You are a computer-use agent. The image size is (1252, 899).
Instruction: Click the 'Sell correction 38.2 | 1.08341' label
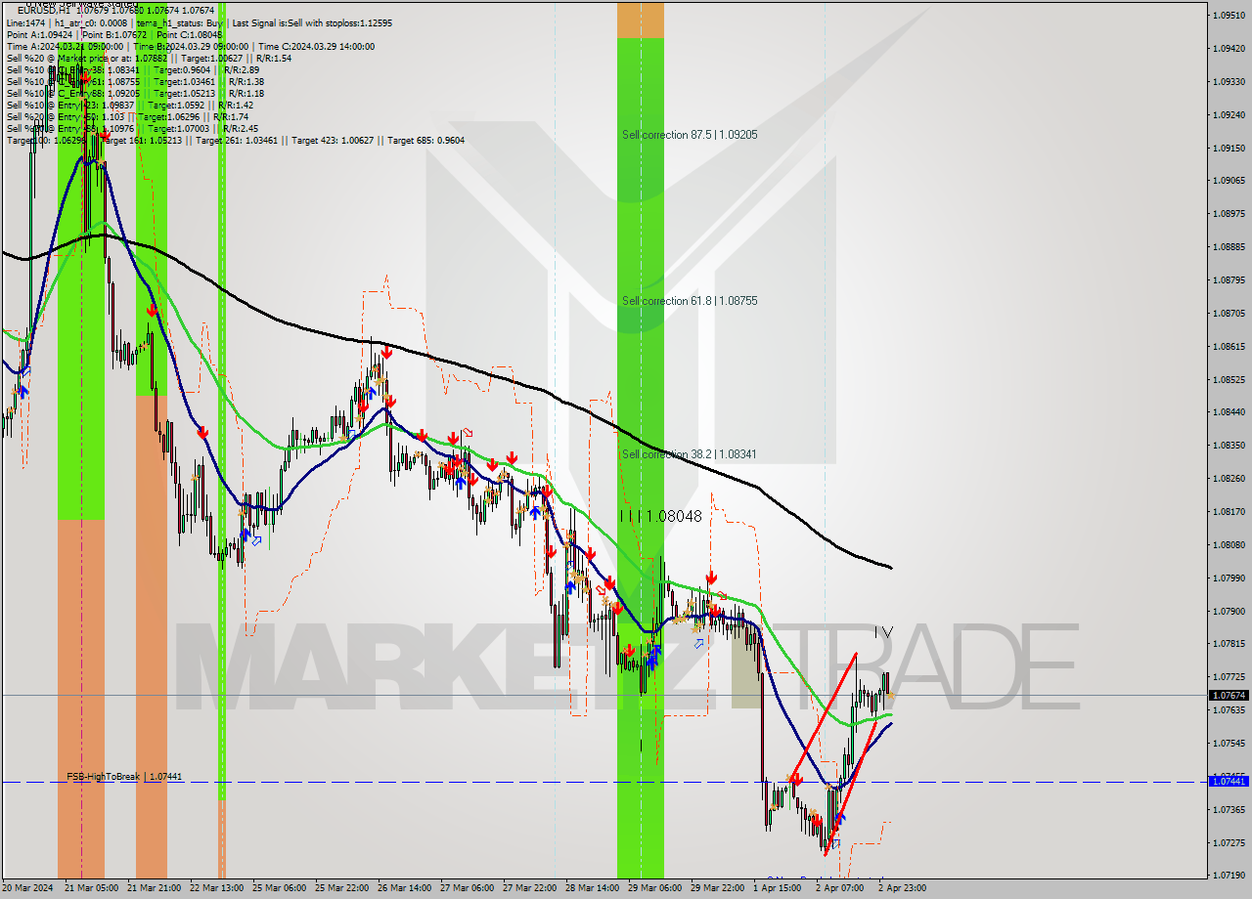coord(690,454)
